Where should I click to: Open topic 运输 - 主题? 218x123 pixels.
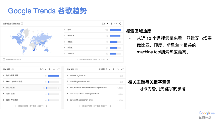(x=10, y=94)
